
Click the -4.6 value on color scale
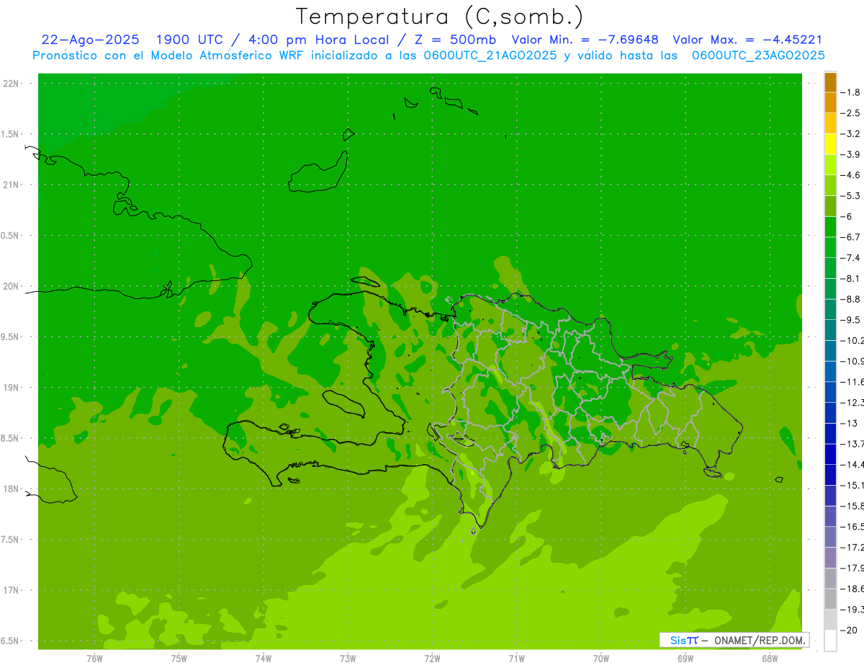[850, 175]
